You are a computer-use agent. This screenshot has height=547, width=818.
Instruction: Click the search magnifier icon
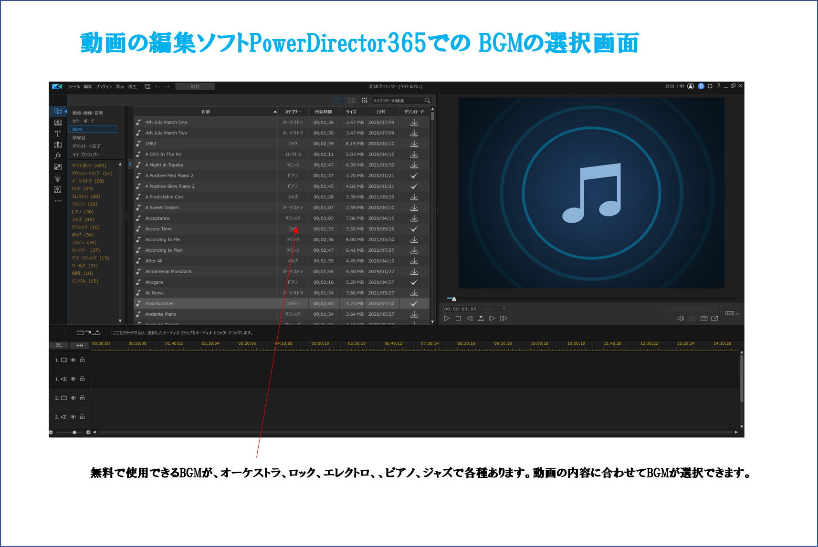(427, 100)
